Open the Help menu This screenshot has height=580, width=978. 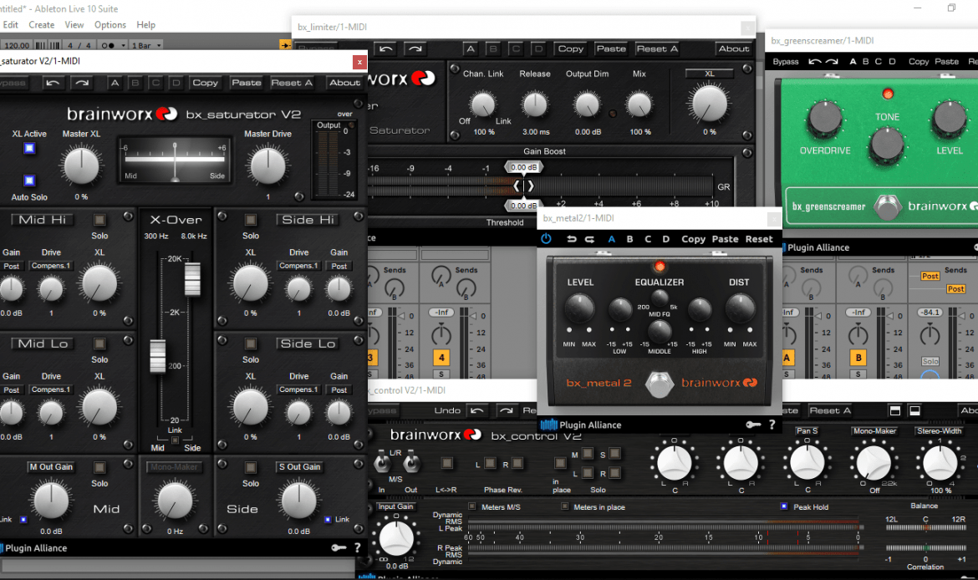coord(146,25)
